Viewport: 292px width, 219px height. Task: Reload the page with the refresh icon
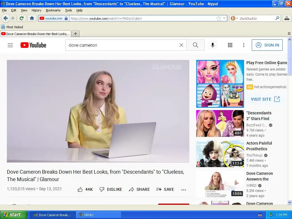pos(22,18)
